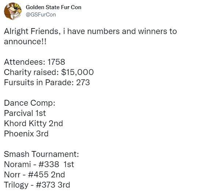Image resolution: width=201 pixels, height=192 pixels.
Task: Click the 'Phoenix 3rd' line
Action: [26, 133]
